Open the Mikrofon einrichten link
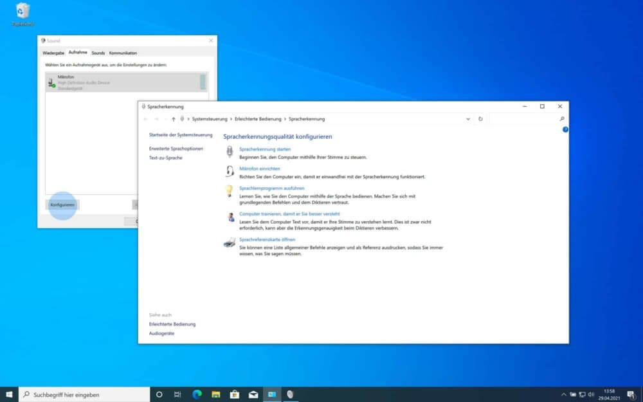The width and height of the screenshot is (643, 402). pyautogui.click(x=260, y=169)
